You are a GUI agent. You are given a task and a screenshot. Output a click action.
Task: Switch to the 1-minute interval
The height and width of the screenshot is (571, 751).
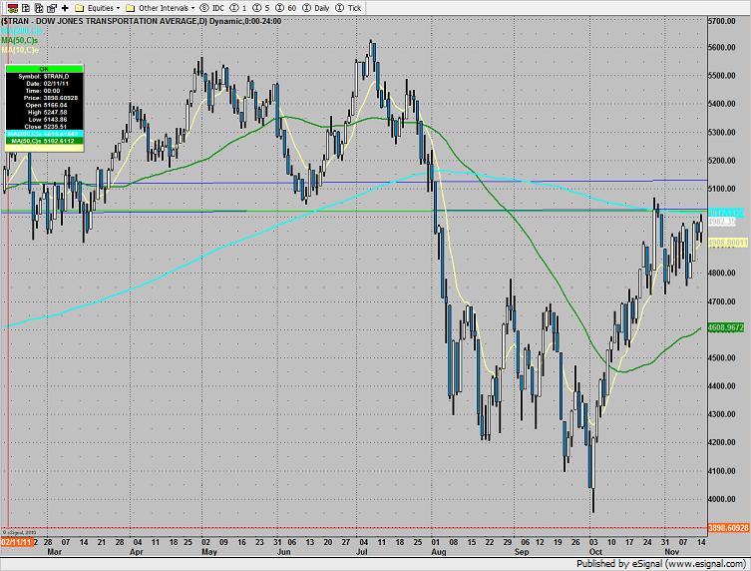238,8
